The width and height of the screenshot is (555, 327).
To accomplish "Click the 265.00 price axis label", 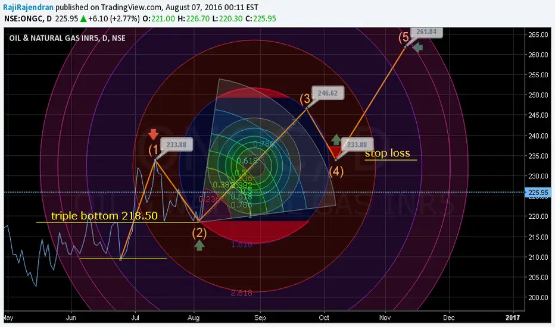I will coord(538,34).
